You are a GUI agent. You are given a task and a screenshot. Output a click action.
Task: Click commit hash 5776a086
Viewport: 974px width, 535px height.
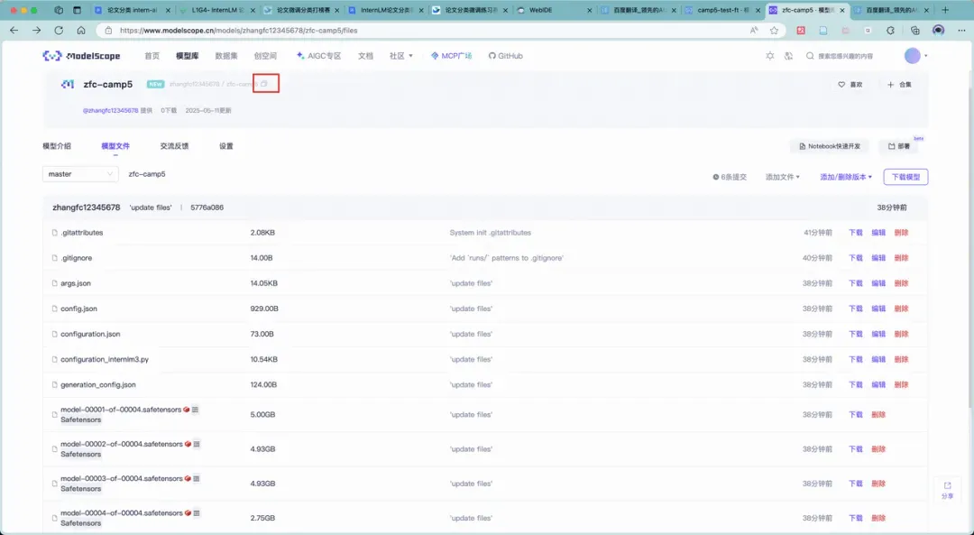tap(207, 208)
